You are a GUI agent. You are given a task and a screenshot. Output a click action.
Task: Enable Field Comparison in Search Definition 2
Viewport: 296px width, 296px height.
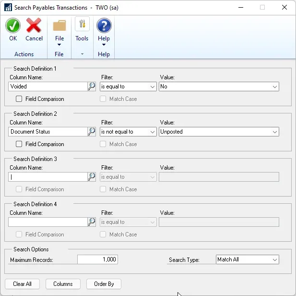click(x=19, y=144)
